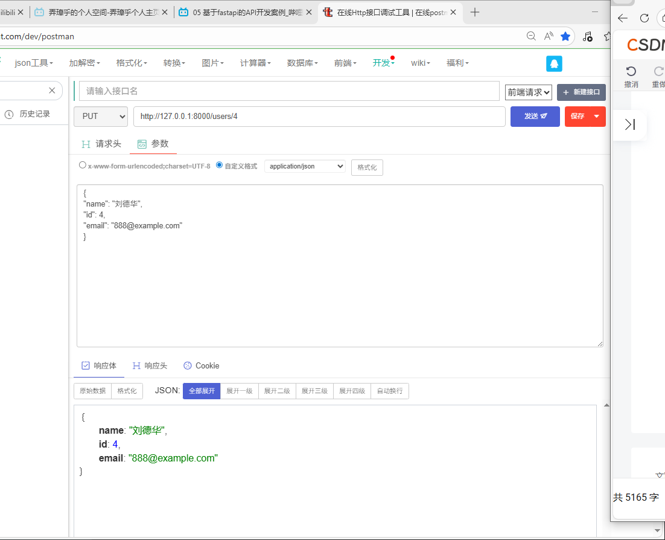Image resolution: width=665 pixels, height=540 pixels.
Task: Click the blue favorites star icon
Action: click(565, 36)
